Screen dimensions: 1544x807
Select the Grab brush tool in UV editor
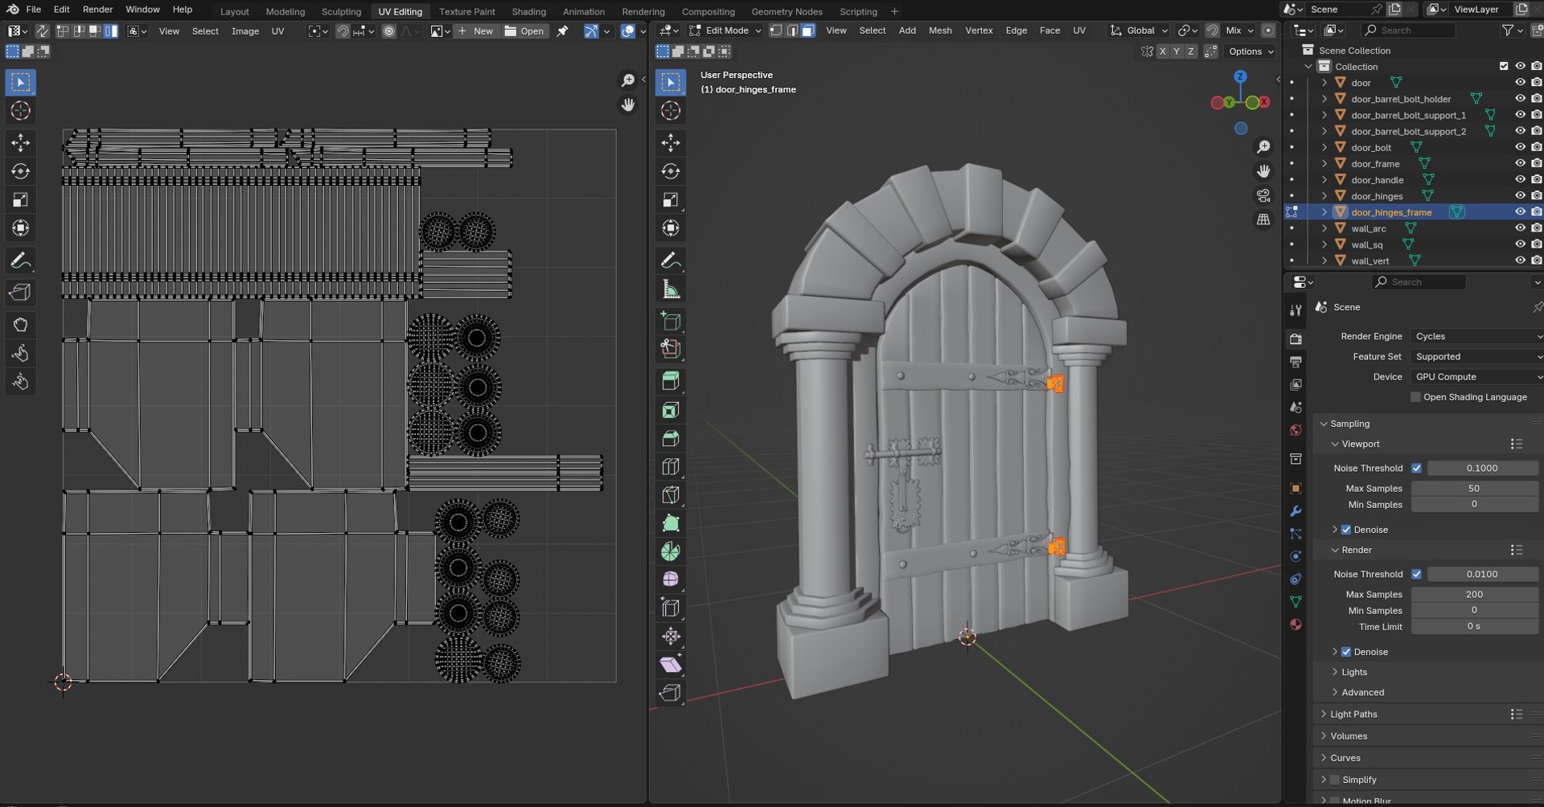(x=21, y=325)
